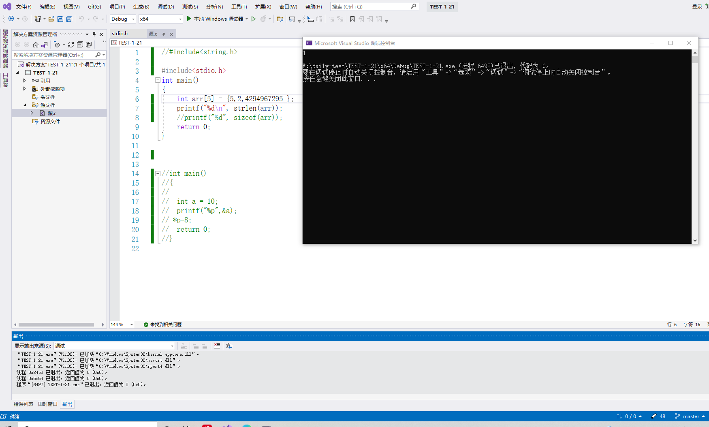Click the 48 pending changes pencil indicator
709x427 pixels.
[658, 416]
